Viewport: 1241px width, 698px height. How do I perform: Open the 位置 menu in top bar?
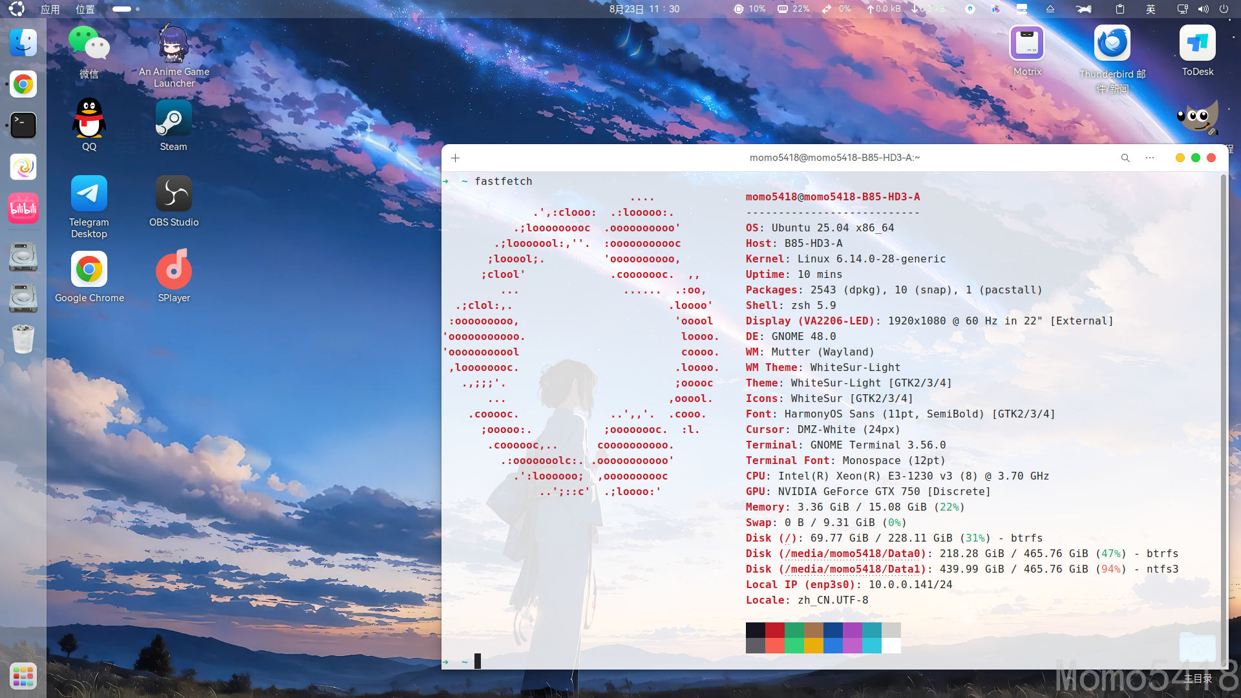85,9
